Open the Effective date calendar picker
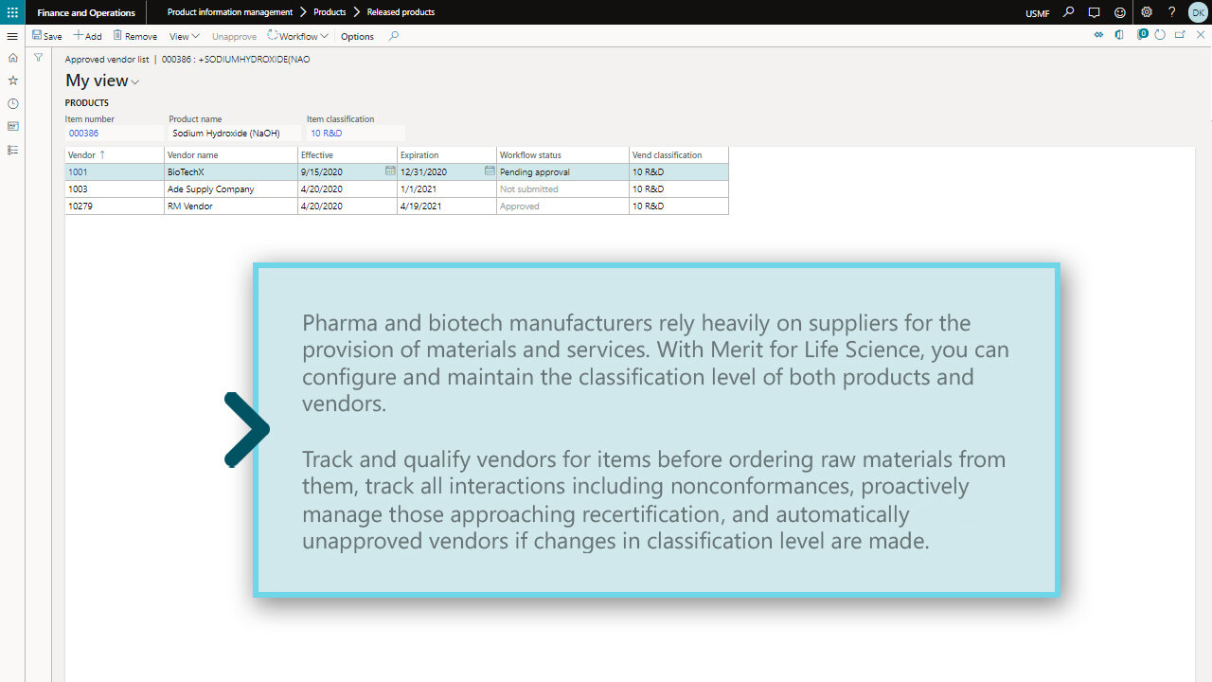 click(x=390, y=171)
